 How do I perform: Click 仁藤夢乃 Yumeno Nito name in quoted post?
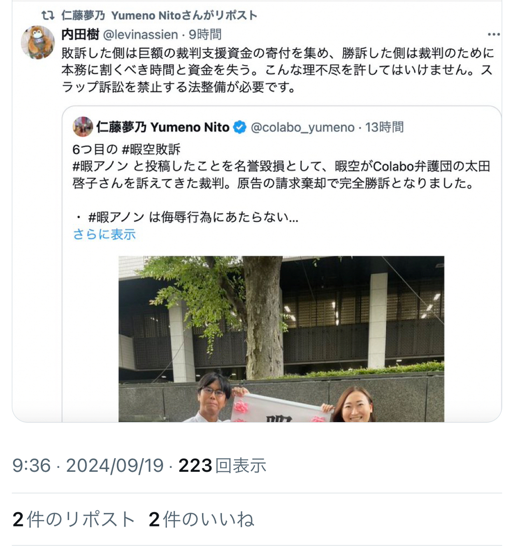coord(163,127)
